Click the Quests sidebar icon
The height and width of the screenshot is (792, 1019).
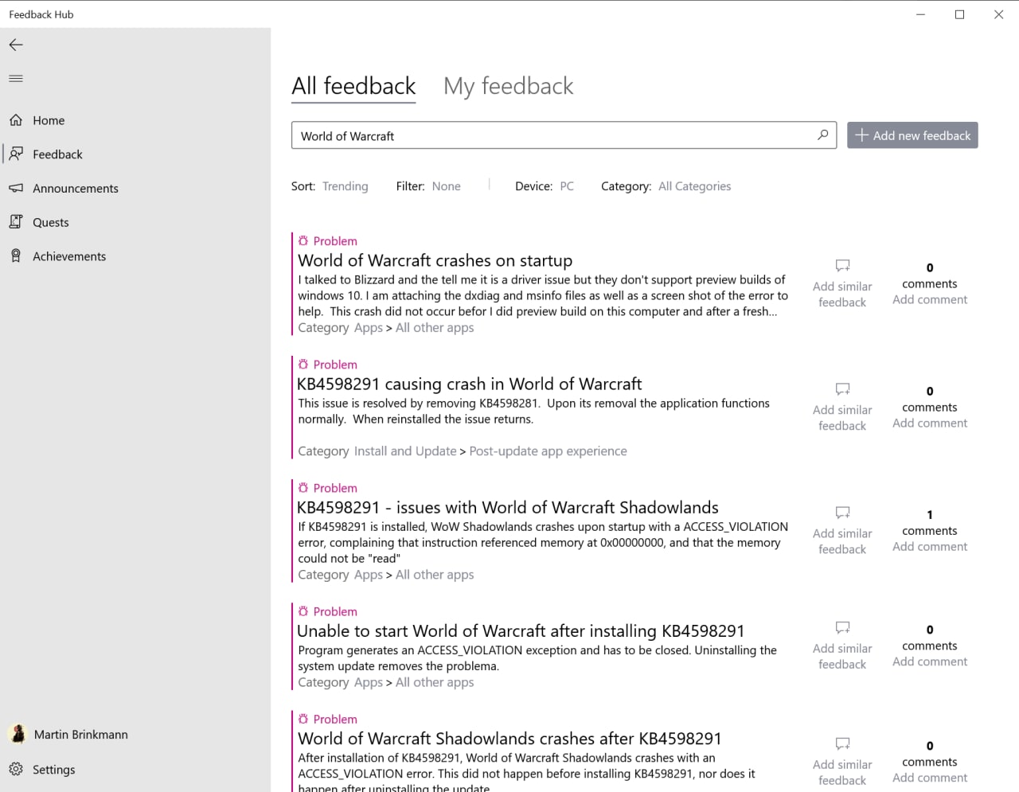16,222
